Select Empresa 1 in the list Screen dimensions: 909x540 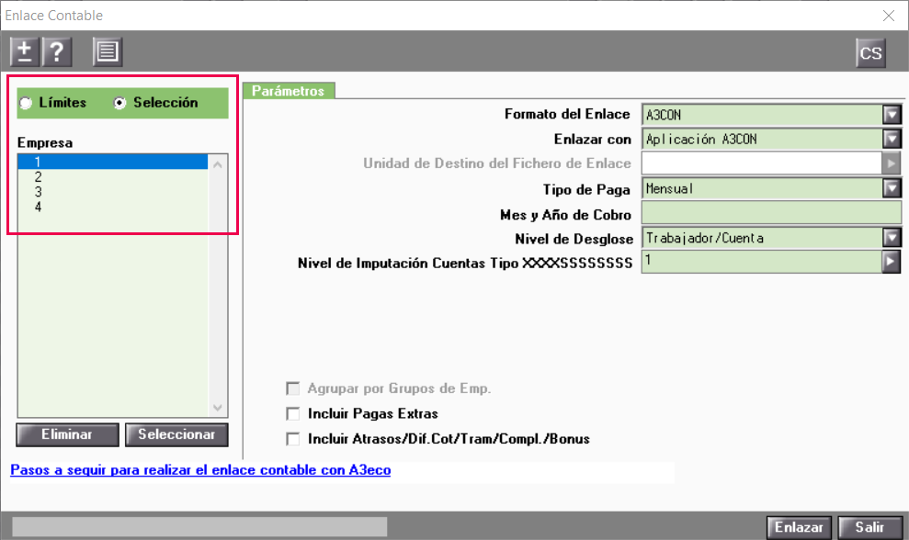pos(112,162)
